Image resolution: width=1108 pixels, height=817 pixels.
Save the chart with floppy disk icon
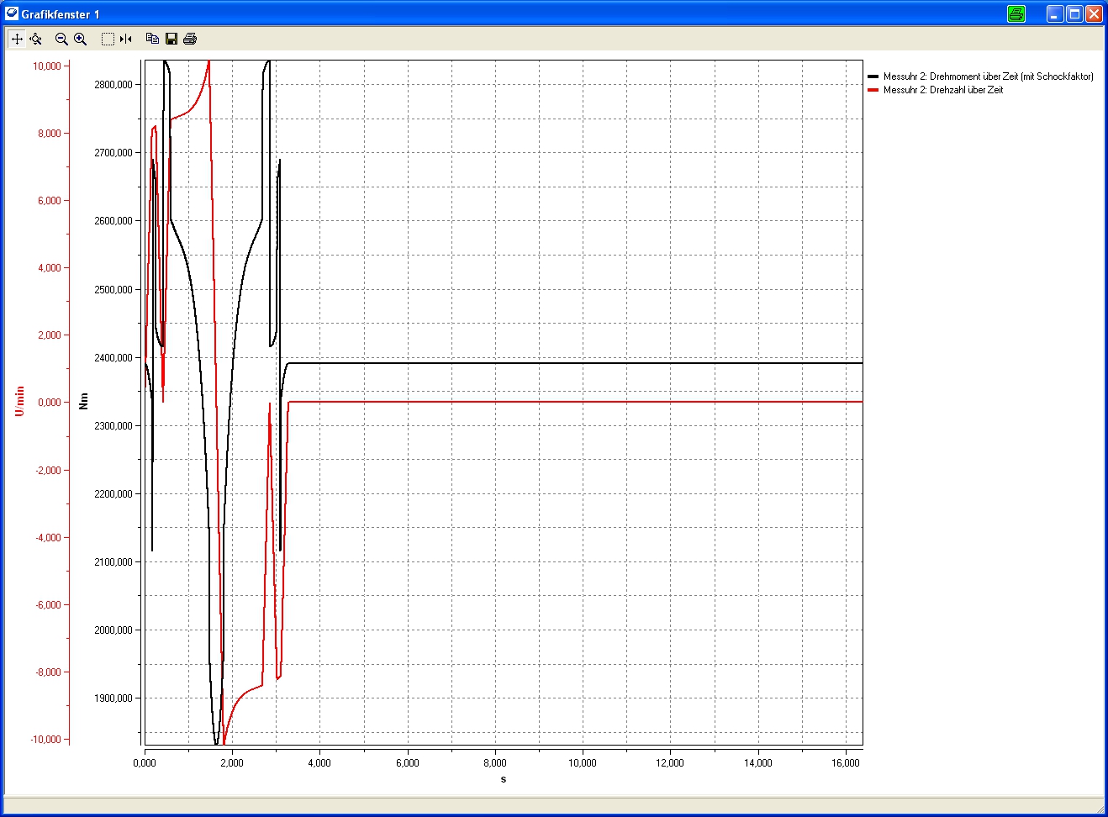[x=171, y=39]
